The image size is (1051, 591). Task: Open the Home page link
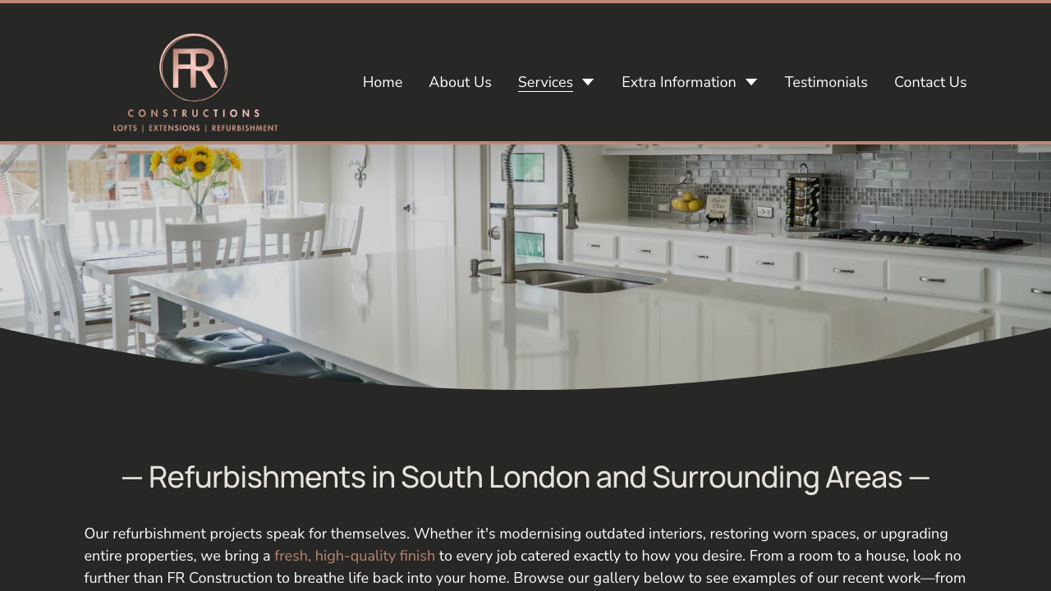point(383,82)
